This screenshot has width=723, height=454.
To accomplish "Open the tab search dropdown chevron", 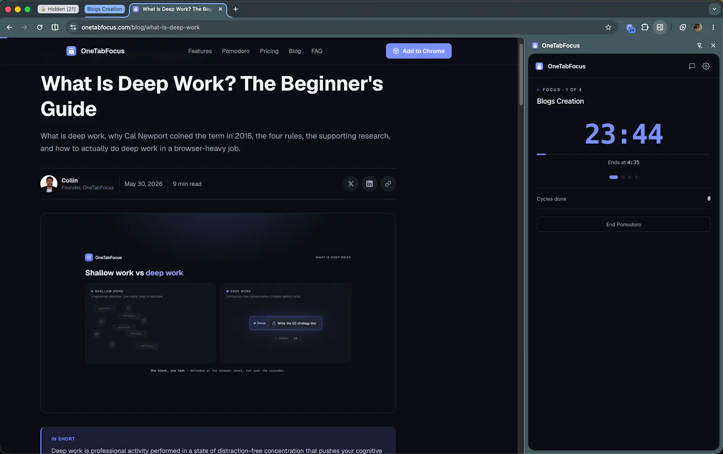I will click(714, 9).
